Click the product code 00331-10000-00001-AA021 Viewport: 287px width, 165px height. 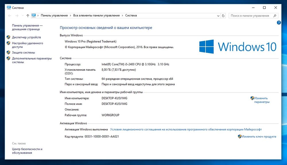(102, 136)
